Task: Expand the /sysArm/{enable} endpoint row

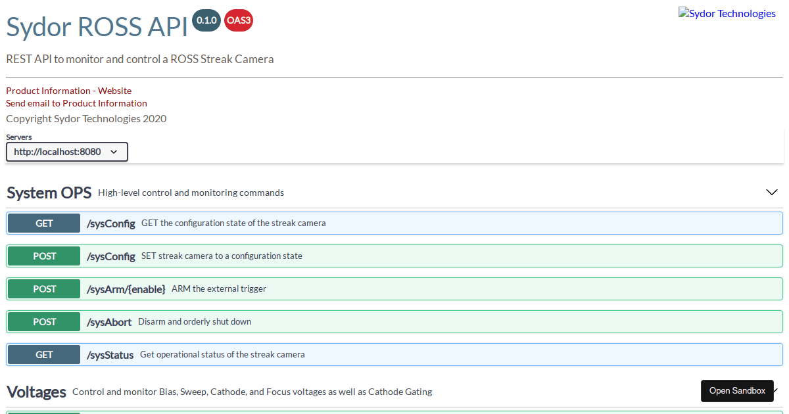Action: point(394,288)
